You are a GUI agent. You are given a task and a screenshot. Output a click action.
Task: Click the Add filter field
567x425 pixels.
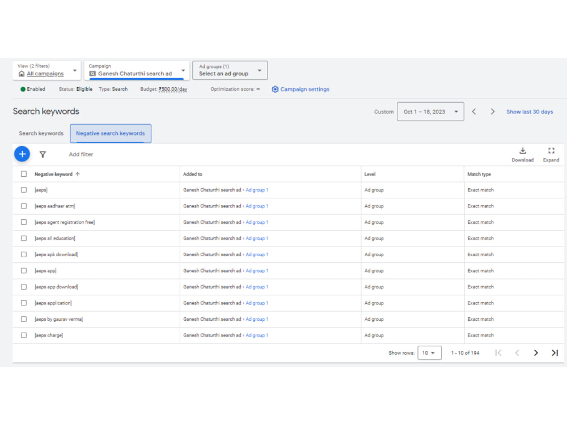click(81, 154)
